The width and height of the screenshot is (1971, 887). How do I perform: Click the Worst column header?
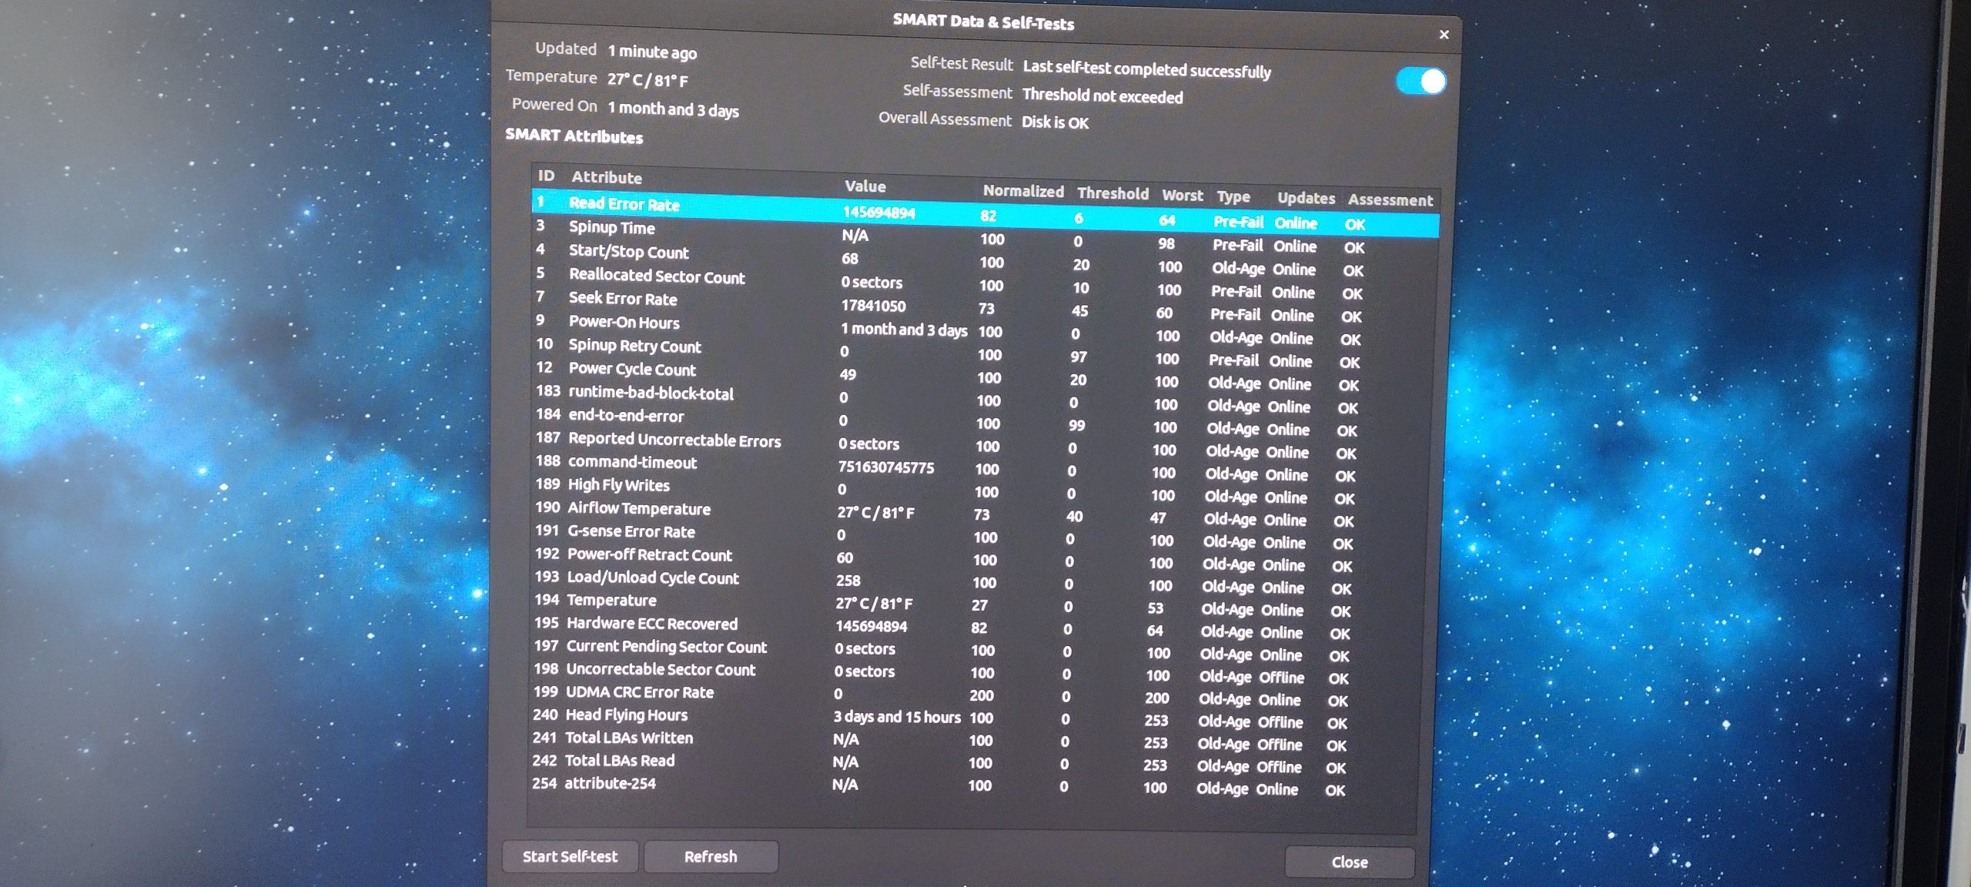point(1182,196)
